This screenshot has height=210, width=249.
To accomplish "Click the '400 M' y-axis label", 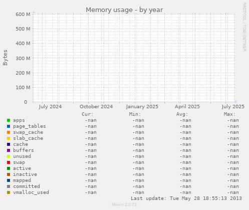I will click(23, 44).
